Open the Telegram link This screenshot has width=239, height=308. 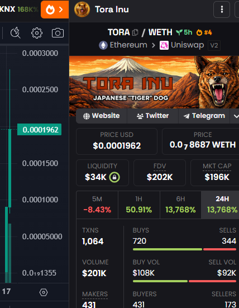pyautogui.click(x=204, y=116)
